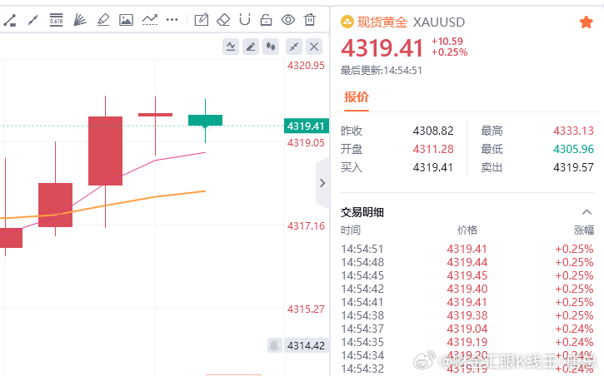The height and width of the screenshot is (376, 604).
Task: Collapse the 交易明细 section
Action: (587, 212)
